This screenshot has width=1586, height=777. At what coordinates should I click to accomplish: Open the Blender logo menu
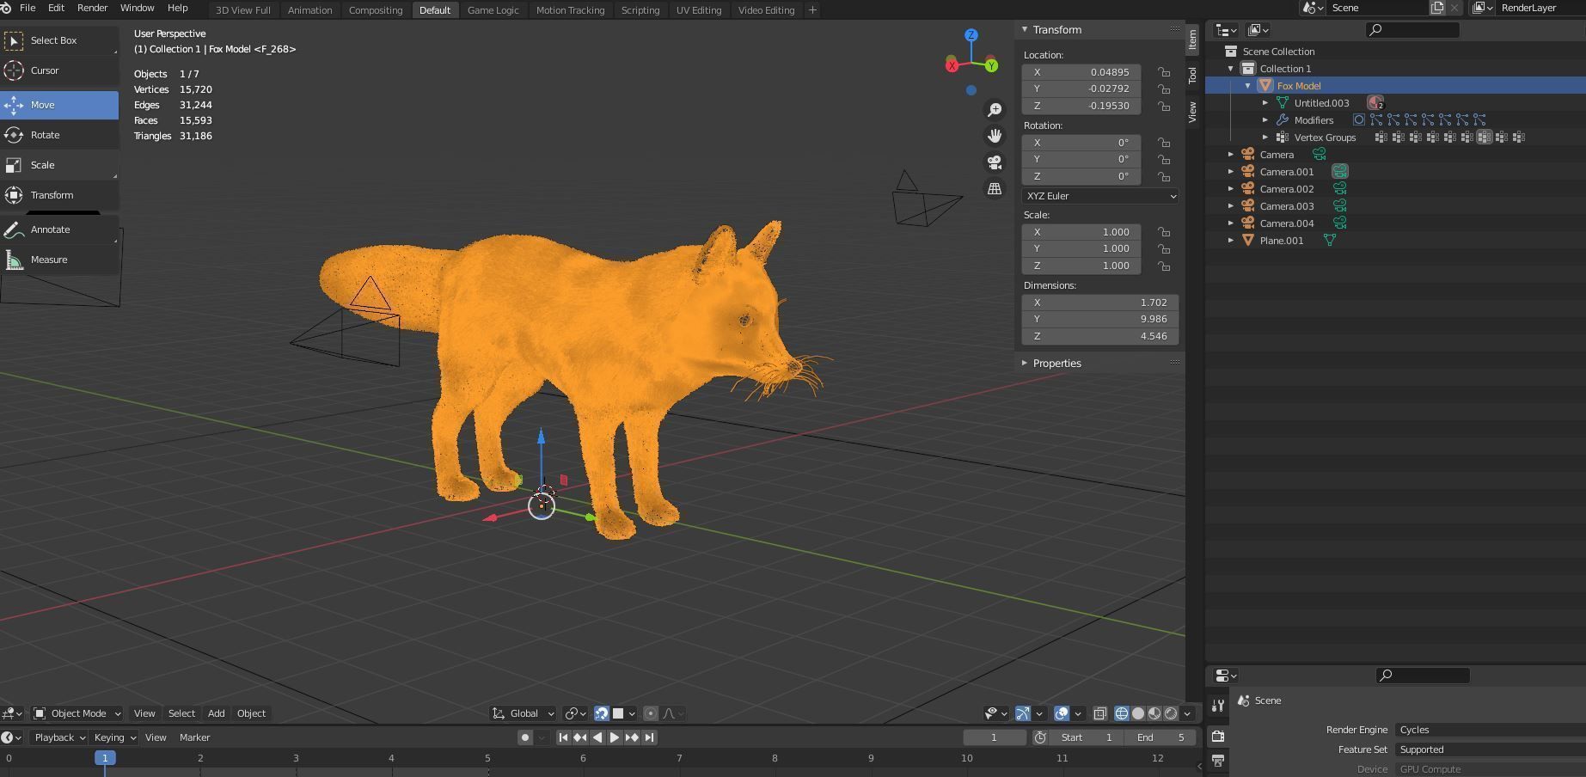point(6,8)
